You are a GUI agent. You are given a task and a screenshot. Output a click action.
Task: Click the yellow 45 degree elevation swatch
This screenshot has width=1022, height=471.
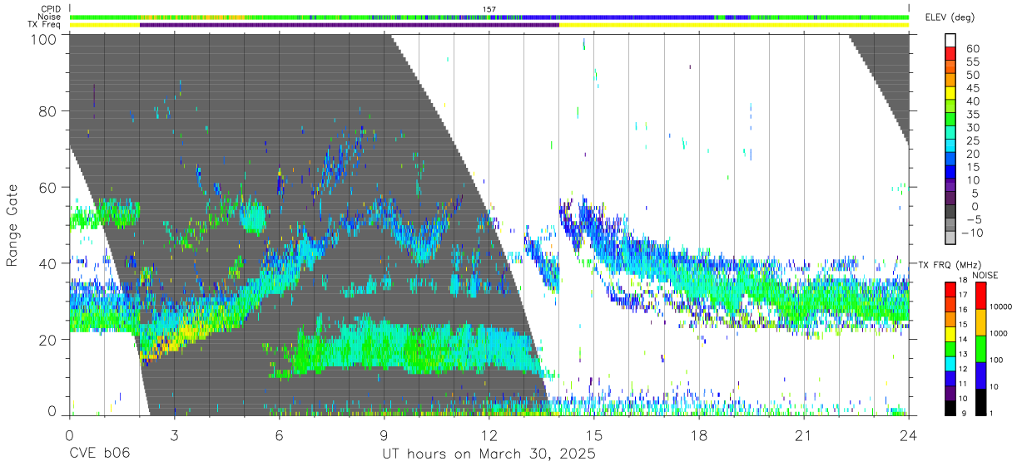tap(950, 92)
